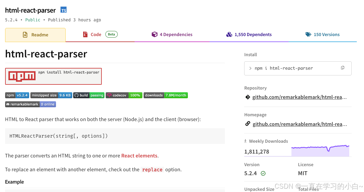Click the Homepage sidebar heading
The height and width of the screenshot is (192, 364).
click(x=255, y=115)
